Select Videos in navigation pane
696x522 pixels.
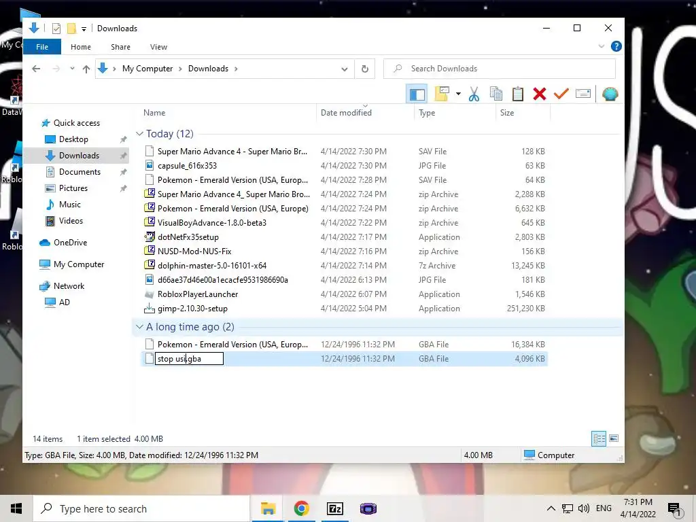tap(71, 221)
